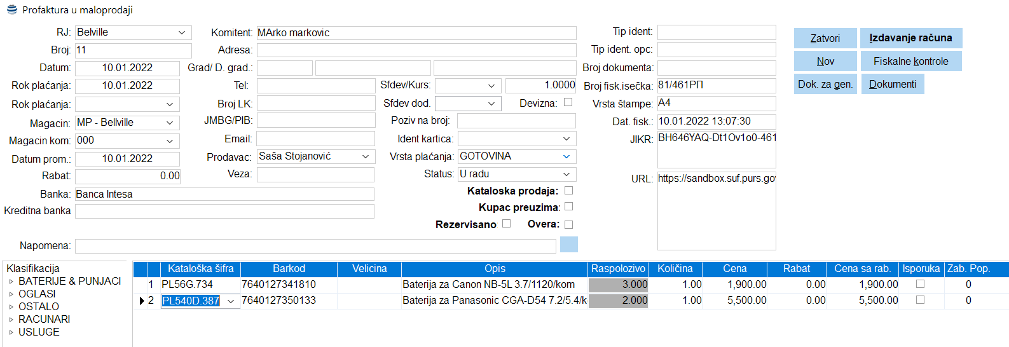Open the RJ Belville dropdown
The height and width of the screenshot is (347, 1009).
click(x=182, y=32)
